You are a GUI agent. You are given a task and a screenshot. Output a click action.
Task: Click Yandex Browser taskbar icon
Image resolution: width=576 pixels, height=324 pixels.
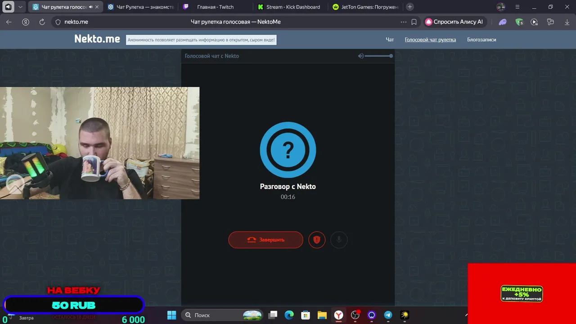coord(338,315)
